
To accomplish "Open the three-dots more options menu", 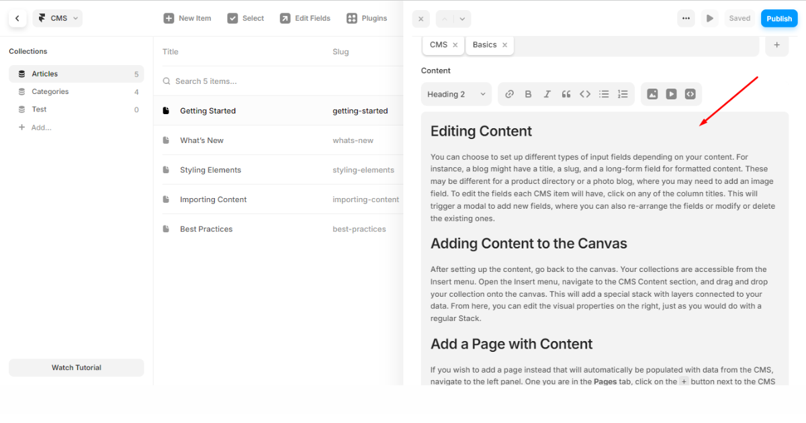I will 686,19.
